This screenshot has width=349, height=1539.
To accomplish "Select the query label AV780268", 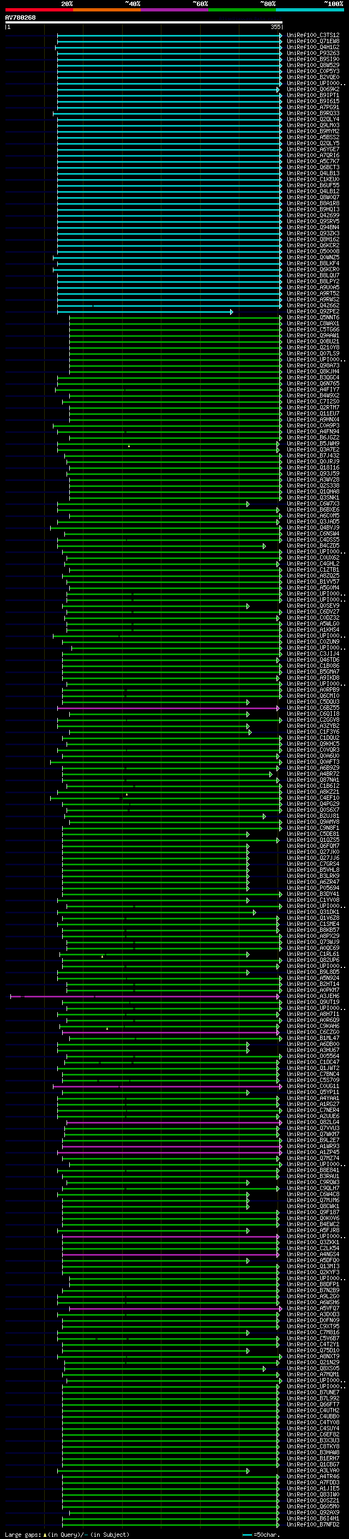I will point(20,17).
